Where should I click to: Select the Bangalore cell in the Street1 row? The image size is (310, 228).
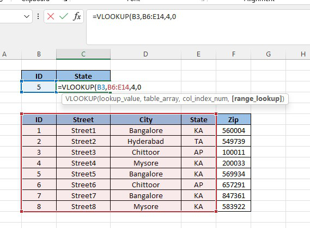pos(145,130)
